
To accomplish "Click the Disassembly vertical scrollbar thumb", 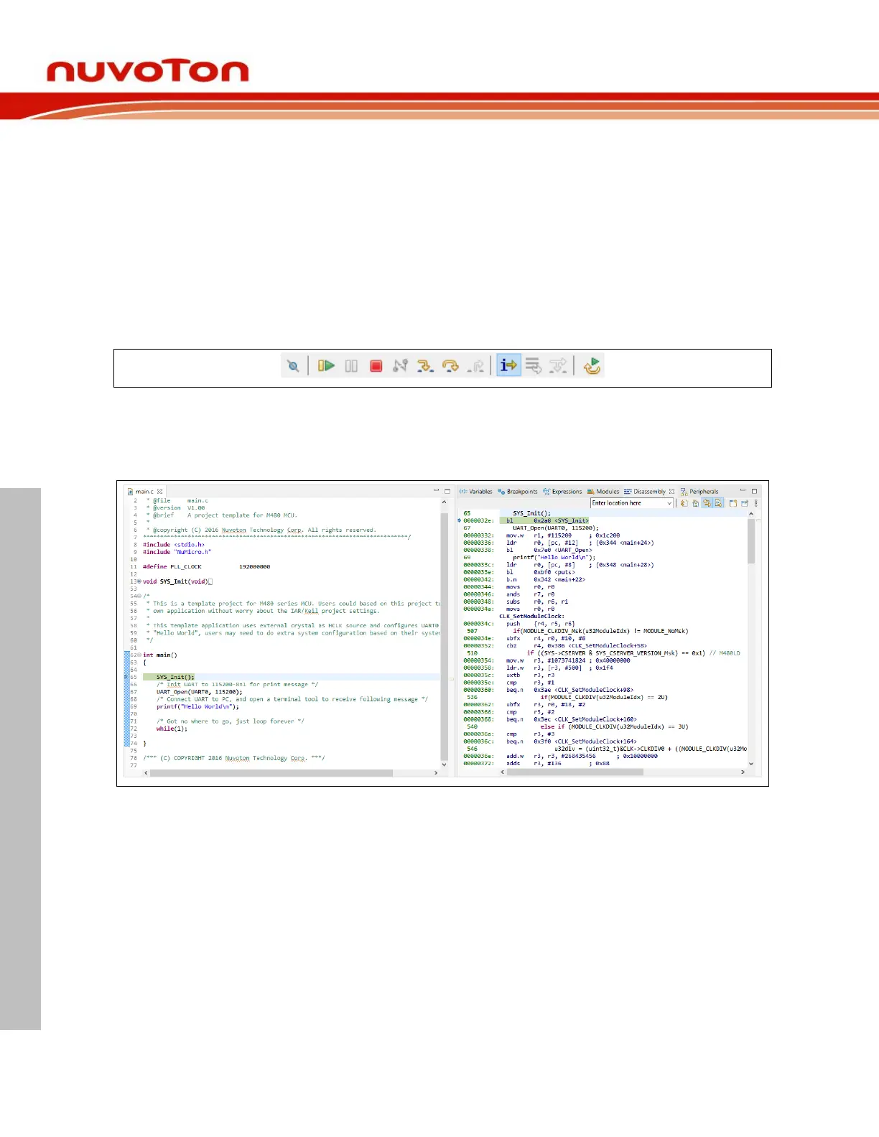I will click(751, 541).
